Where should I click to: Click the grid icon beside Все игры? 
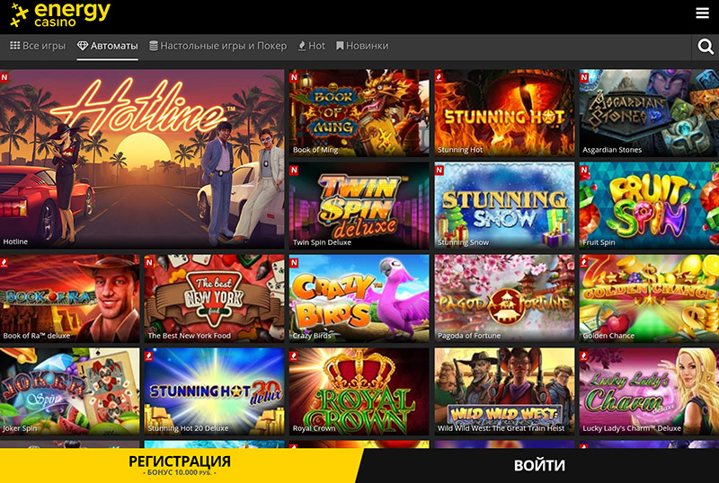(14, 46)
